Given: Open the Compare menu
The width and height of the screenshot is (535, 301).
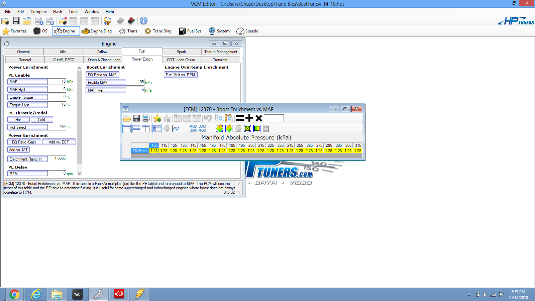Looking at the screenshot, I should pos(39,12).
